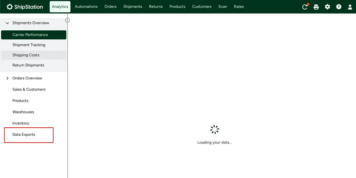Go to the Automations tab
This screenshot has width=356, height=178.
tap(86, 6)
